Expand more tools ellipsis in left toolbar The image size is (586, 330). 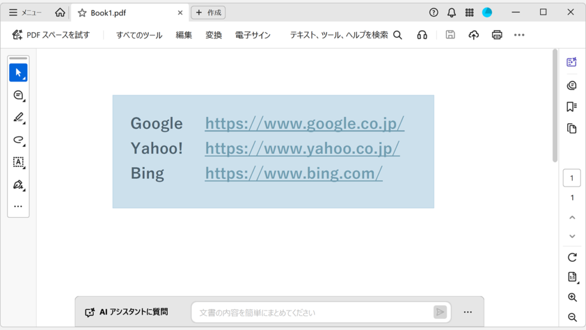click(18, 206)
